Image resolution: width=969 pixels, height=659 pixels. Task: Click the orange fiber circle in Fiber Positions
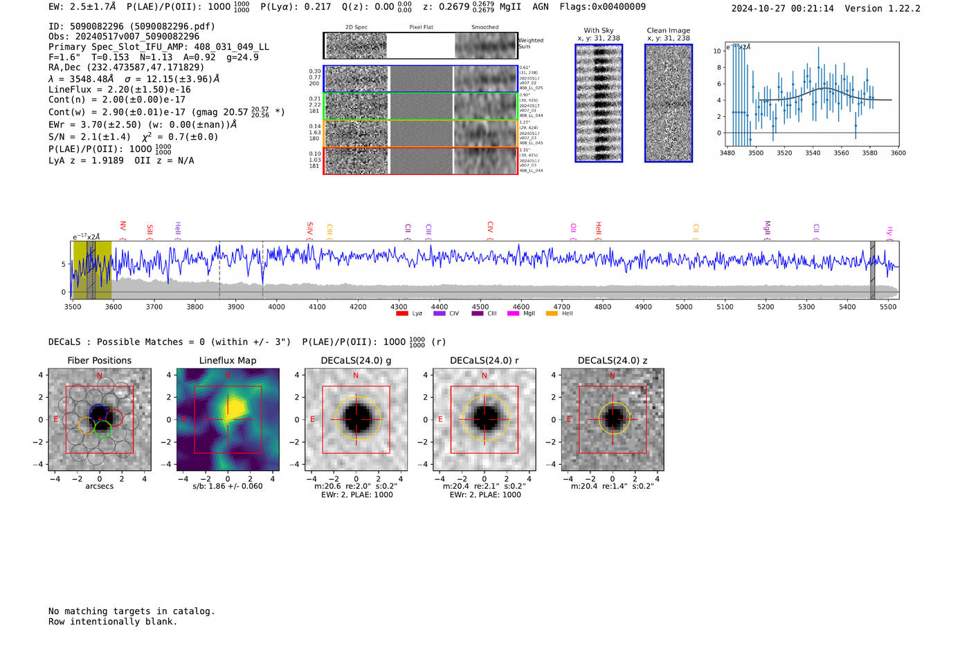point(87,425)
